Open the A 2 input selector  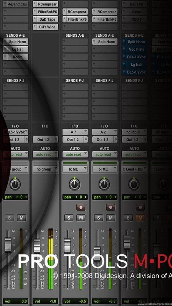tap(105, 132)
